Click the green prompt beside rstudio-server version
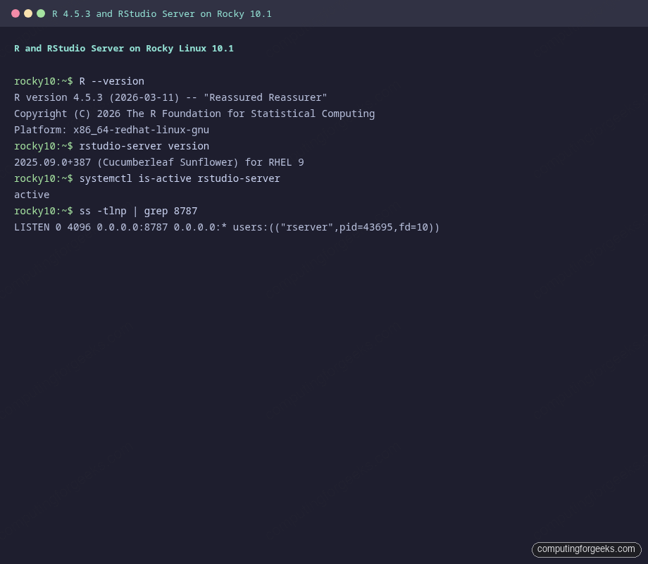The image size is (648, 564). click(x=42, y=146)
